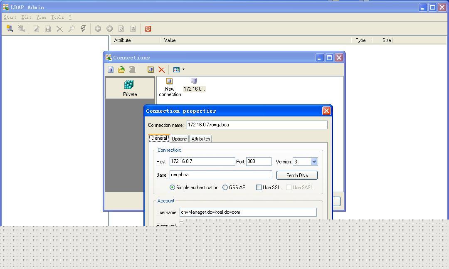Image resolution: width=449 pixels, height=269 pixels.
Task: Click the Schema tree icon in main toolbar
Action: click(x=133, y=29)
